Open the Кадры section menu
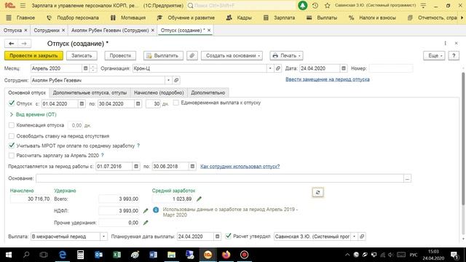The height and width of the screenshot is (262, 466). [239, 17]
